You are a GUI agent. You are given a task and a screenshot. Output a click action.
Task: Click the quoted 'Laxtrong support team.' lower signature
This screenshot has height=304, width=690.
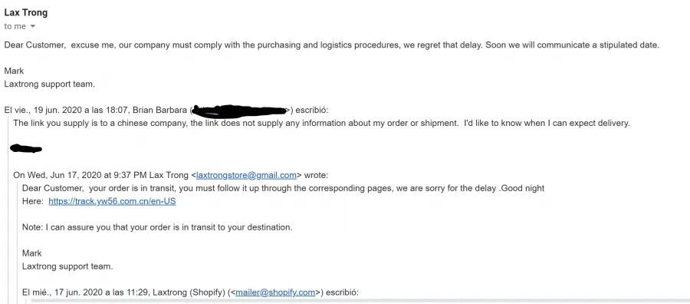[x=67, y=266]
